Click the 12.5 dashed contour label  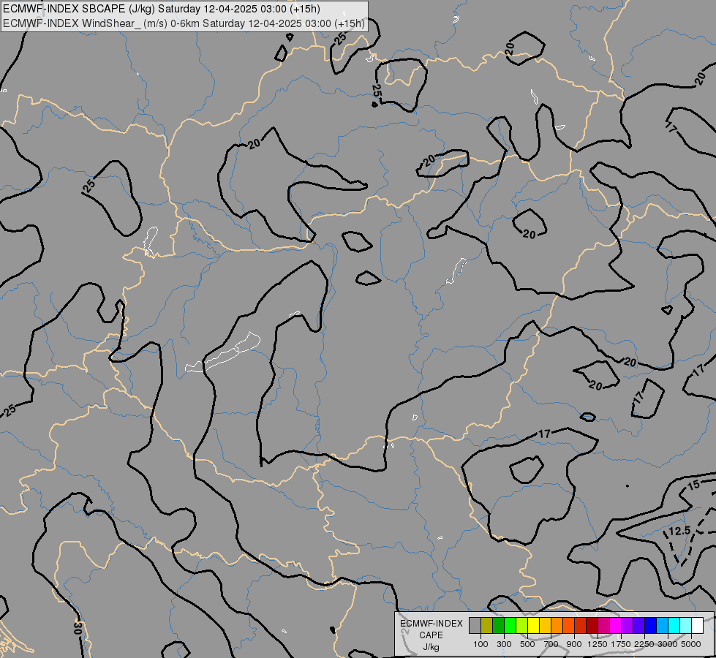(679, 531)
